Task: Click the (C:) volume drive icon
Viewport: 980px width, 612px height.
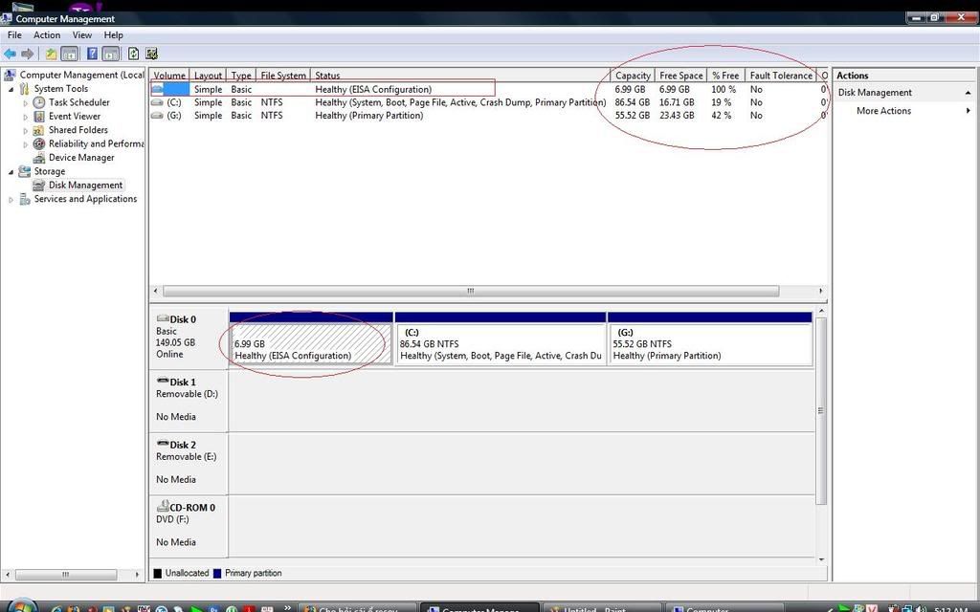Action: 158,102
